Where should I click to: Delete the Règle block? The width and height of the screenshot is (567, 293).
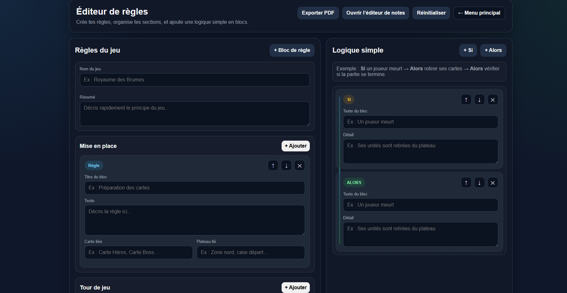click(300, 165)
